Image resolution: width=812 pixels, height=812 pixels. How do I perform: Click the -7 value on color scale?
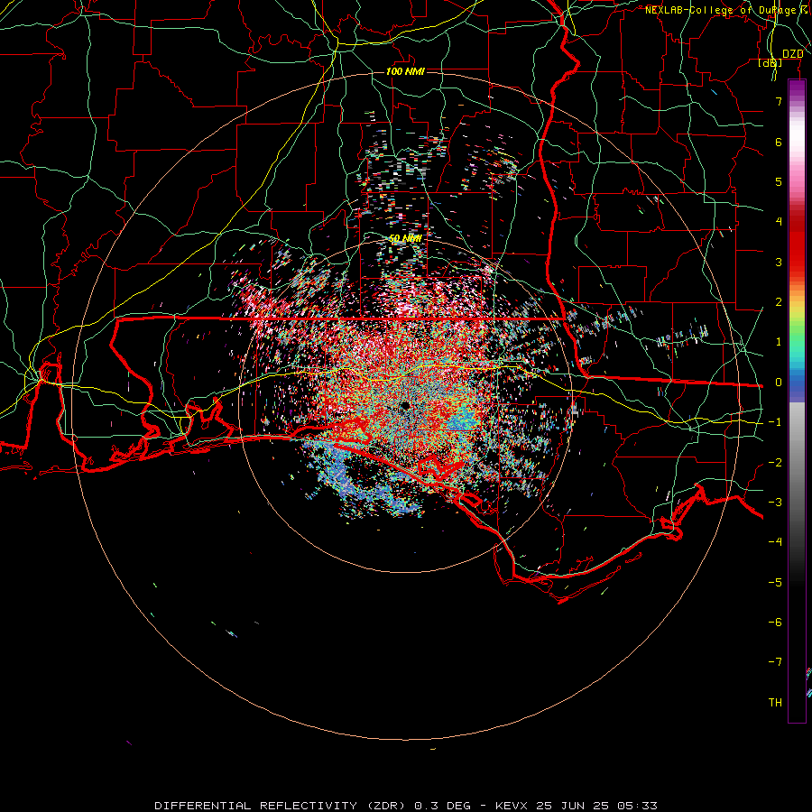click(x=775, y=662)
